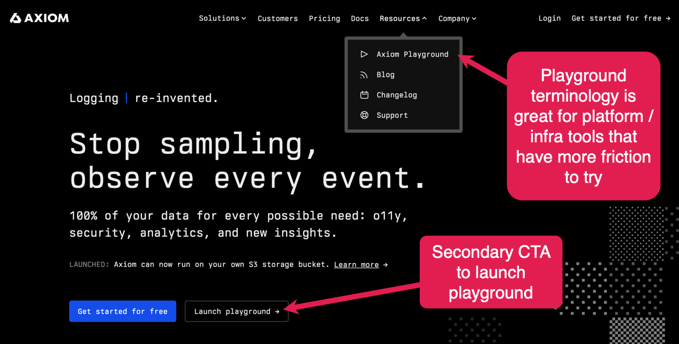Open the Docs link in navigation
679x344 pixels.
pos(360,18)
